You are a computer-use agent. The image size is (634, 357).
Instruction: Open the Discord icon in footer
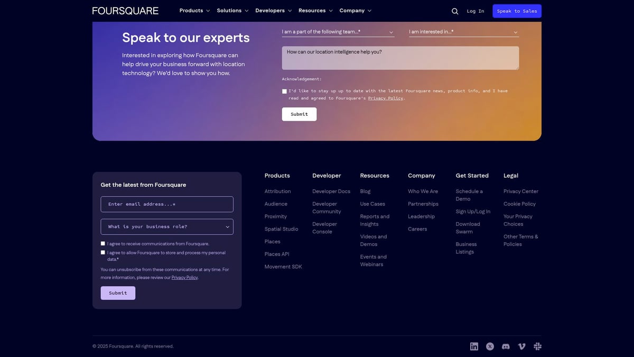coord(506,346)
